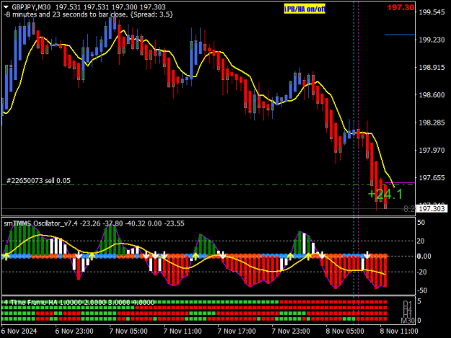Click the bar close countdown and spread text

tap(88, 14)
